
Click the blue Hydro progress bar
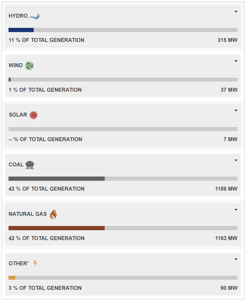coord(21,30)
